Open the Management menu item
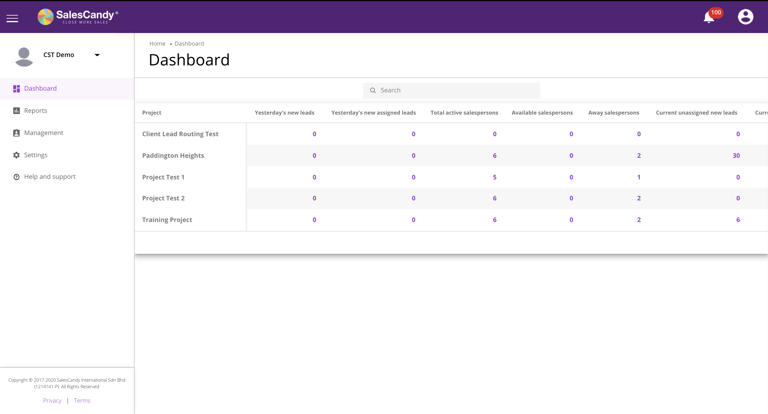 (44, 133)
